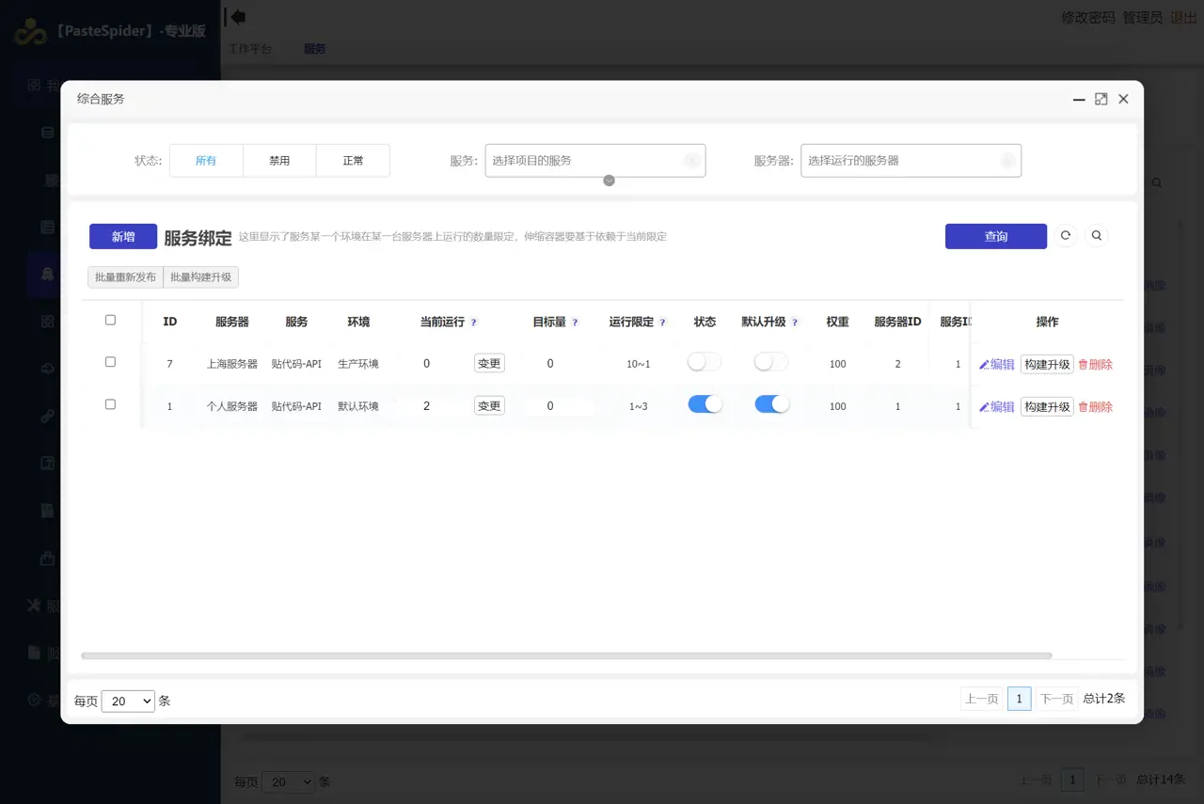Switch to the 工作平台 tab
Image resolution: width=1204 pixels, height=804 pixels.
pyautogui.click(x=250, y=49)
